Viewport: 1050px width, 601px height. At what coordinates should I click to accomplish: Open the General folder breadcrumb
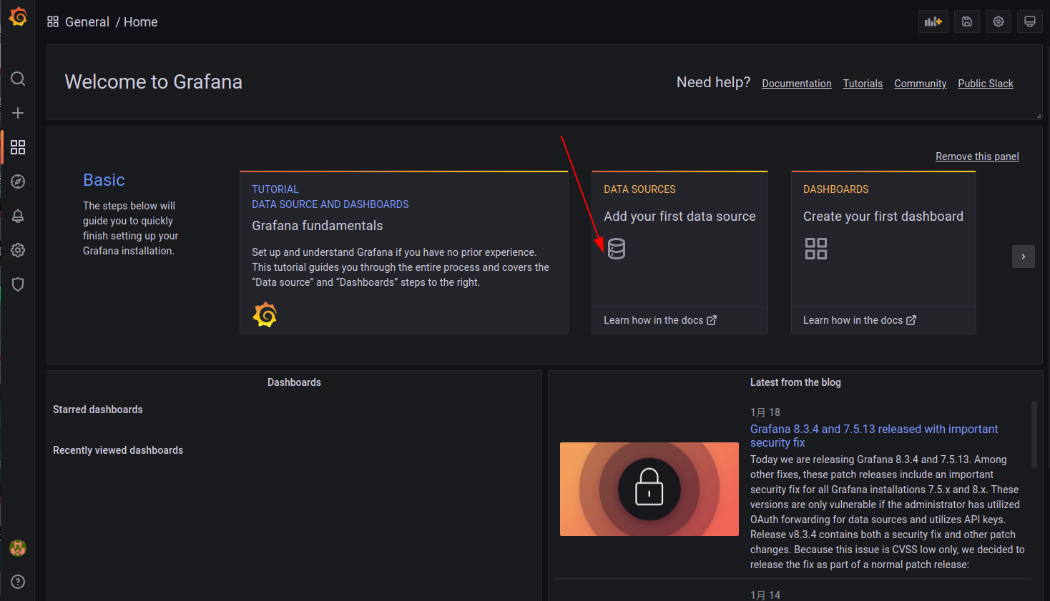tap(87, 22)
